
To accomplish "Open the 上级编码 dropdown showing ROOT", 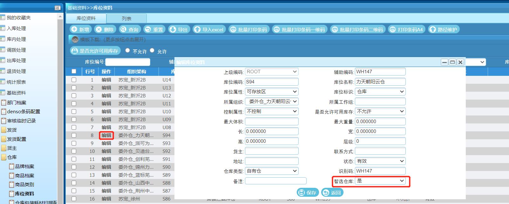I will click(272, 72).
